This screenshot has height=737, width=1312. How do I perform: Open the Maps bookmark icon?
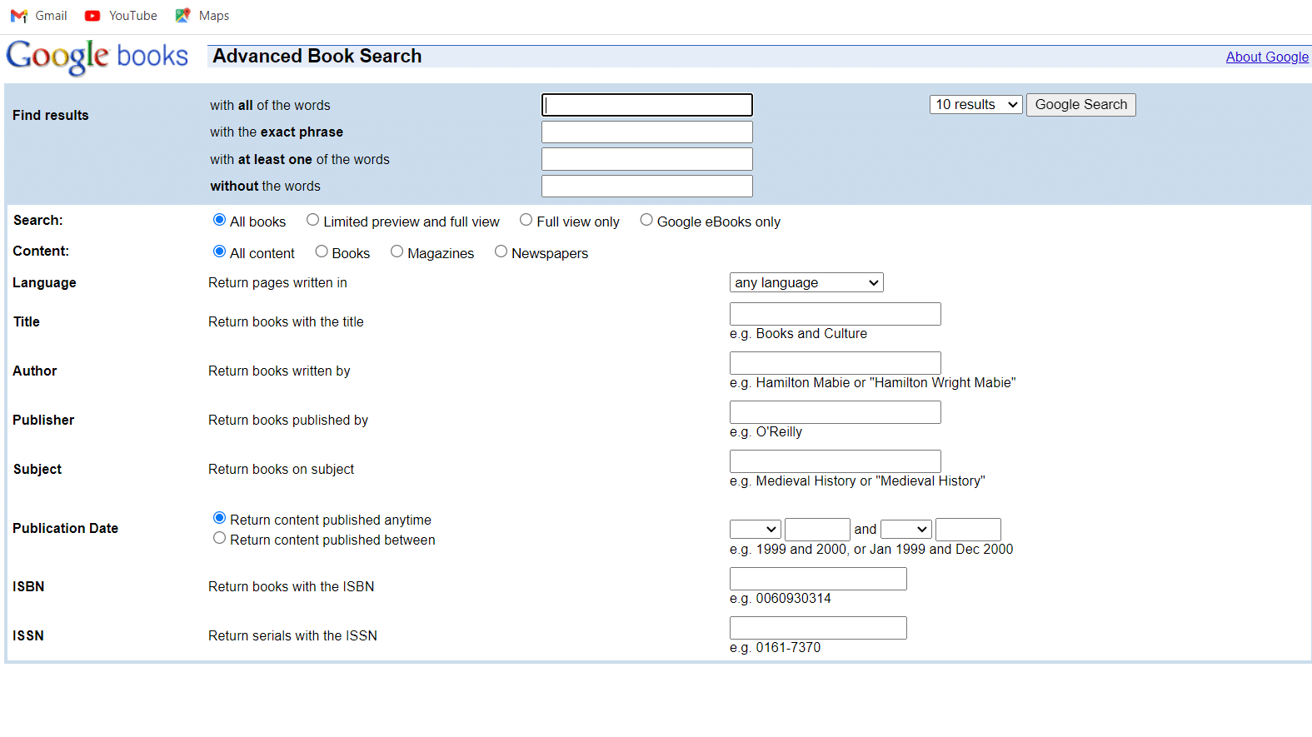(x=182, y=16)
